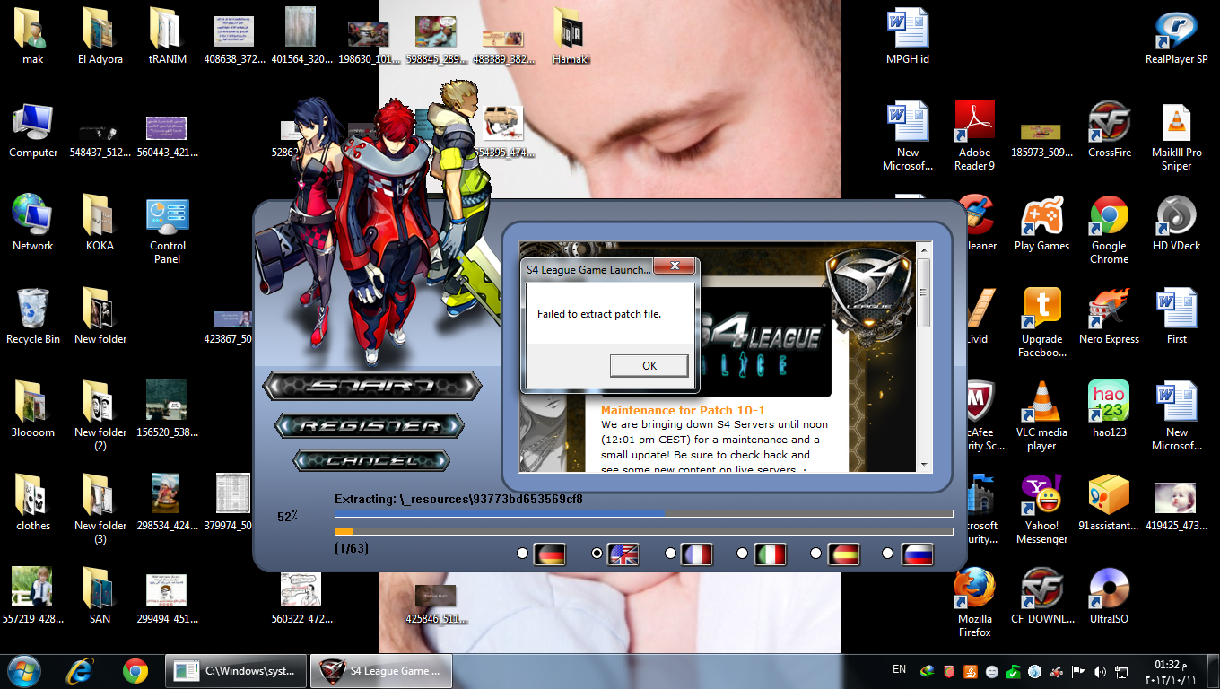The width and height of the screenshot is (1220, 689).
Task: Select the SAN folder icon
Action: pos(100,597)
